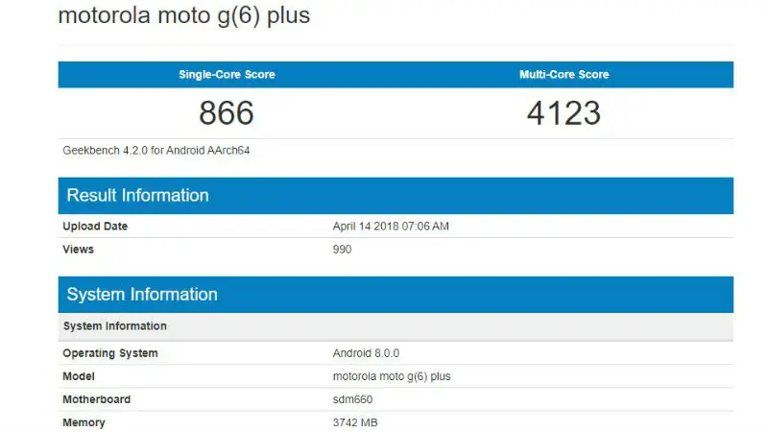Select the Model label

[79, 376]
